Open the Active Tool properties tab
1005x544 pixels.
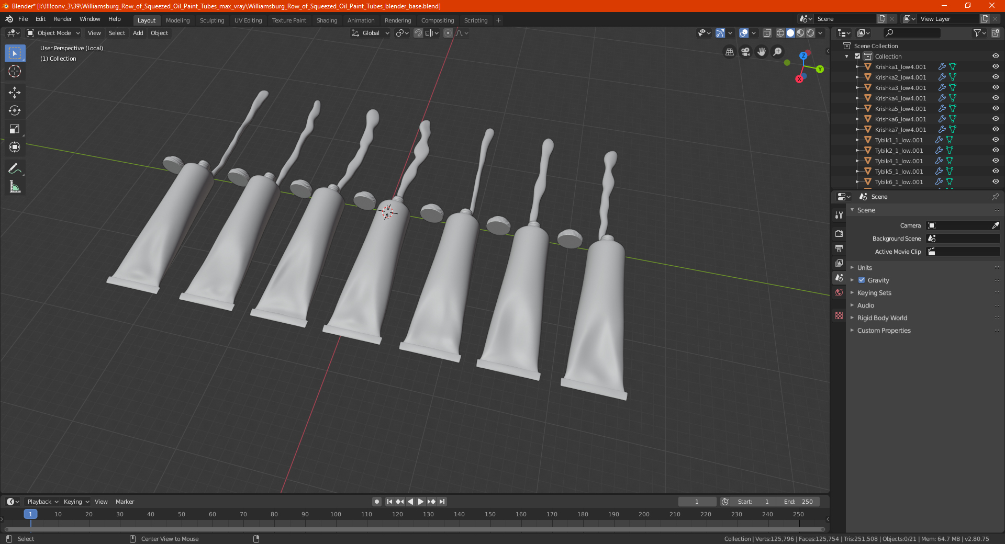pyautogui.click(x=839, y=214)
